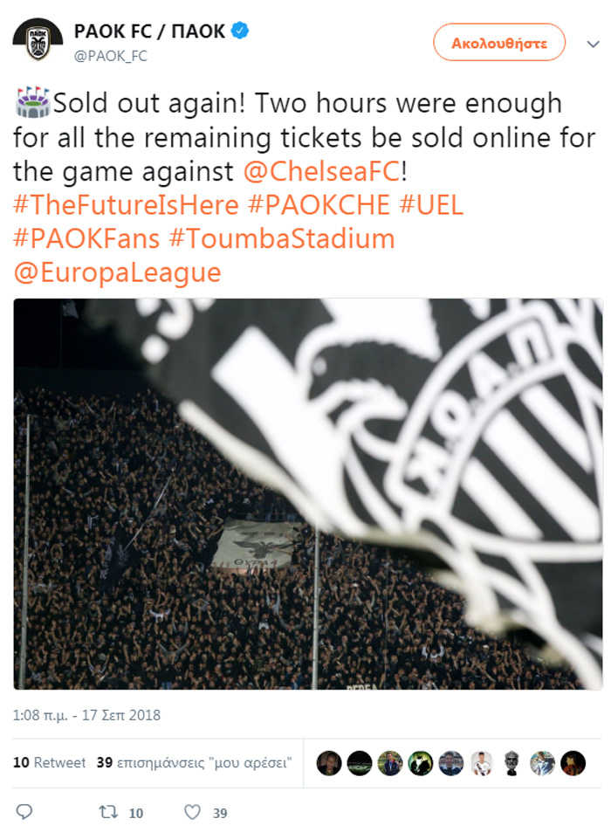Visit the @EuropaLeague mention
The height and width of the screenshot is (839, 611).
[x=118, y=273]
